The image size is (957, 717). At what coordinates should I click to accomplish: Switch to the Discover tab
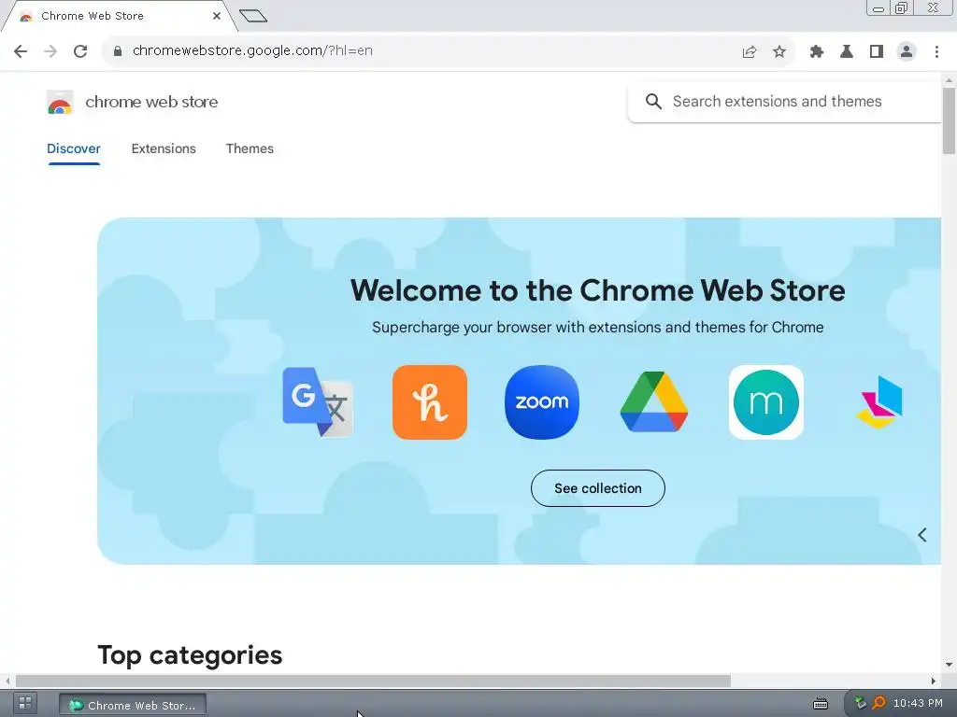[x=74, y=148]
